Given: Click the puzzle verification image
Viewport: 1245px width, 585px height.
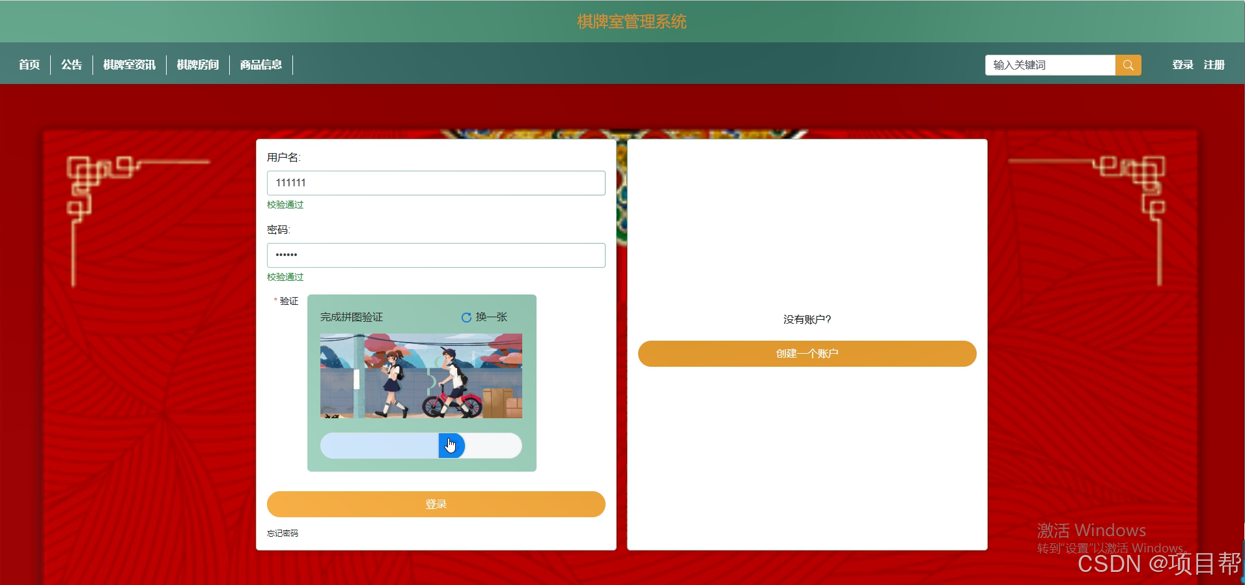Looking at the screenshot, I should [x=421, y=376].
